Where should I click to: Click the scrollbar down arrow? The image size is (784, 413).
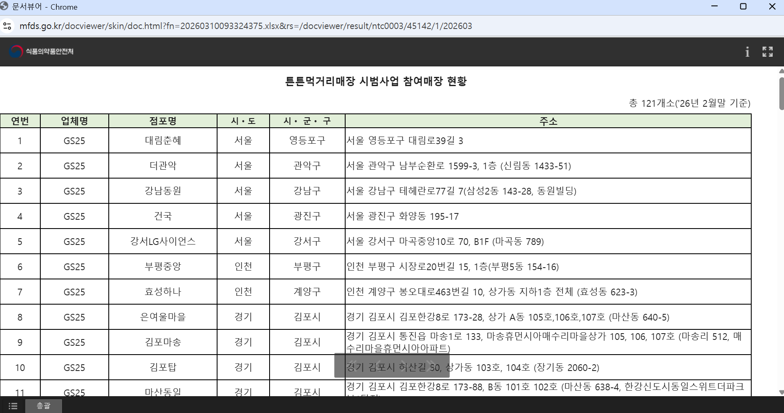click(781, 392)
